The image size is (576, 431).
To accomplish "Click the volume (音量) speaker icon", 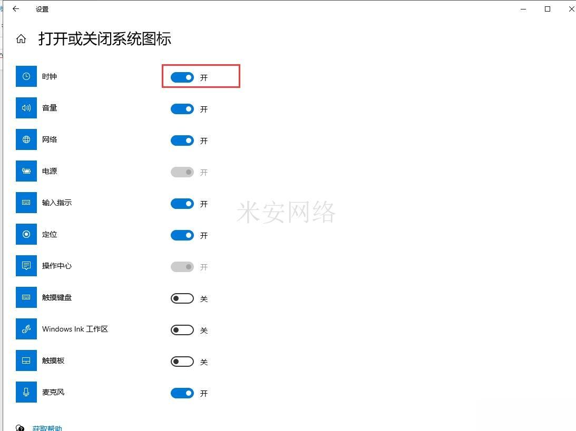I will (26, 108).
